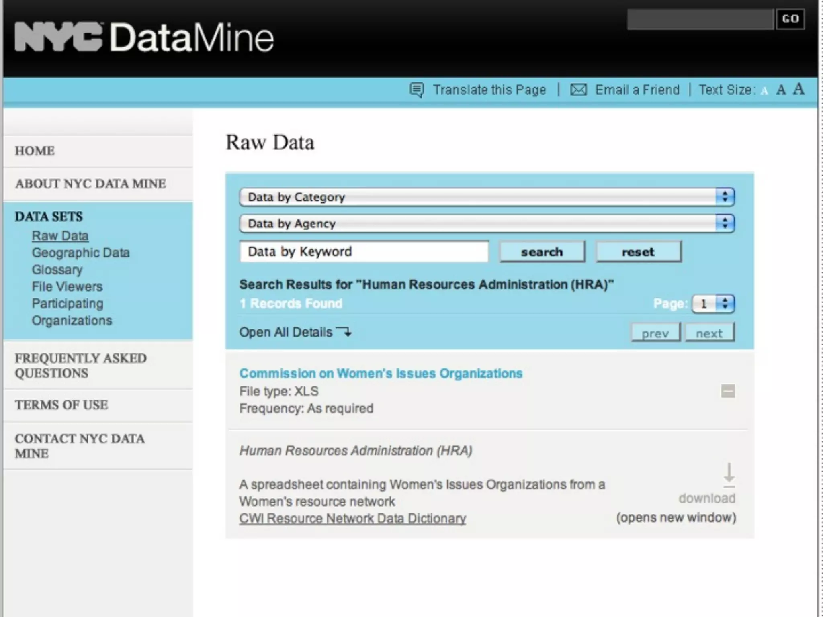The height and width of the screenshot is (617, 823).
Task: Choose the medium text size A
Action: [x=781, y=90]
